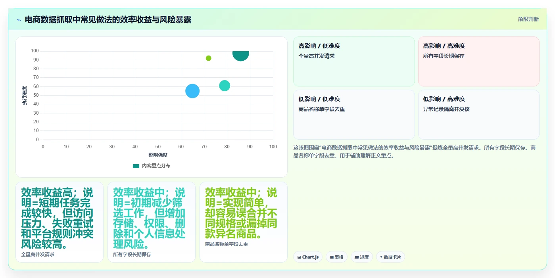Click the 表格 tag chip
Viewport: 555px width, 278px height.
336,257
